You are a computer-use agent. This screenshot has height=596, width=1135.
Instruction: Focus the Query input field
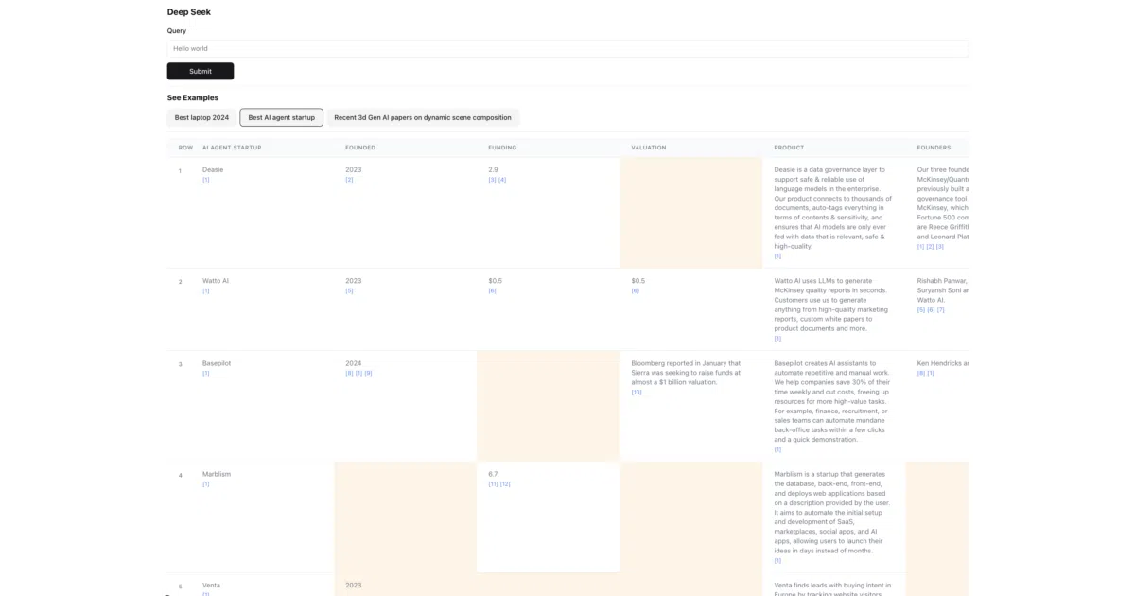(567, 48)
